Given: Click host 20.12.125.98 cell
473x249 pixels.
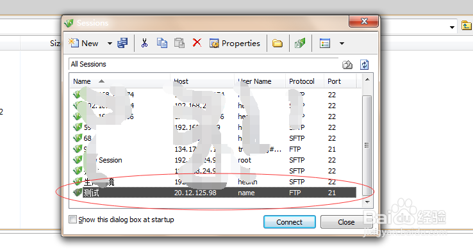Looking at the screenshot, I should [x=195, y=193].
